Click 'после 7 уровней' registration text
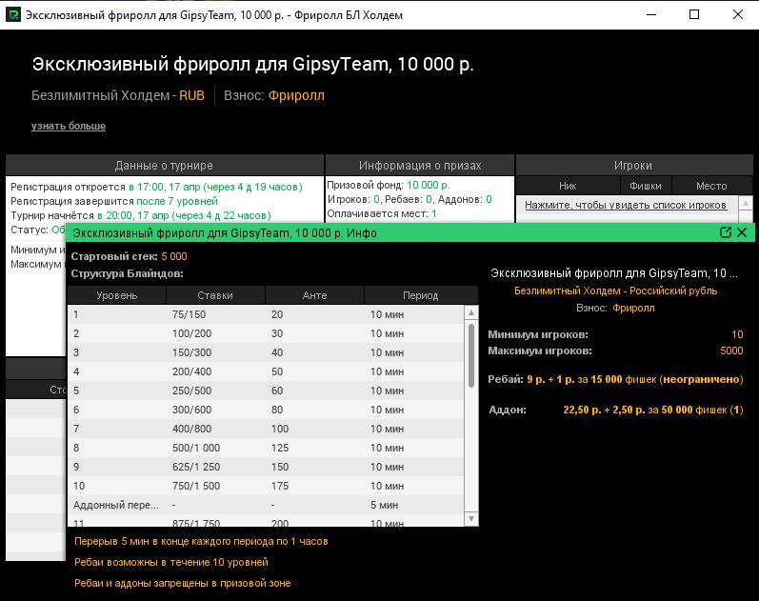 click(177, 201)
